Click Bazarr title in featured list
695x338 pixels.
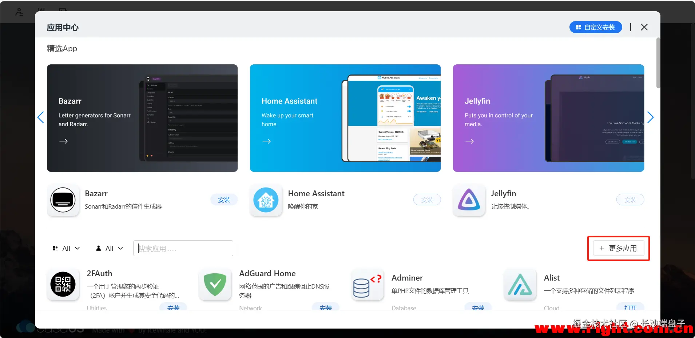96,193
